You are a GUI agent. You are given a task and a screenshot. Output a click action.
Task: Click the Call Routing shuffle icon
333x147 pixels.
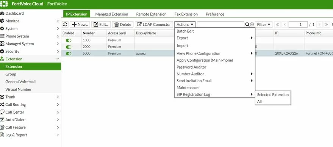2,105
